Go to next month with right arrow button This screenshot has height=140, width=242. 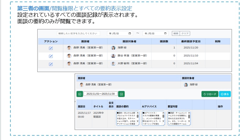coord(121,94)
